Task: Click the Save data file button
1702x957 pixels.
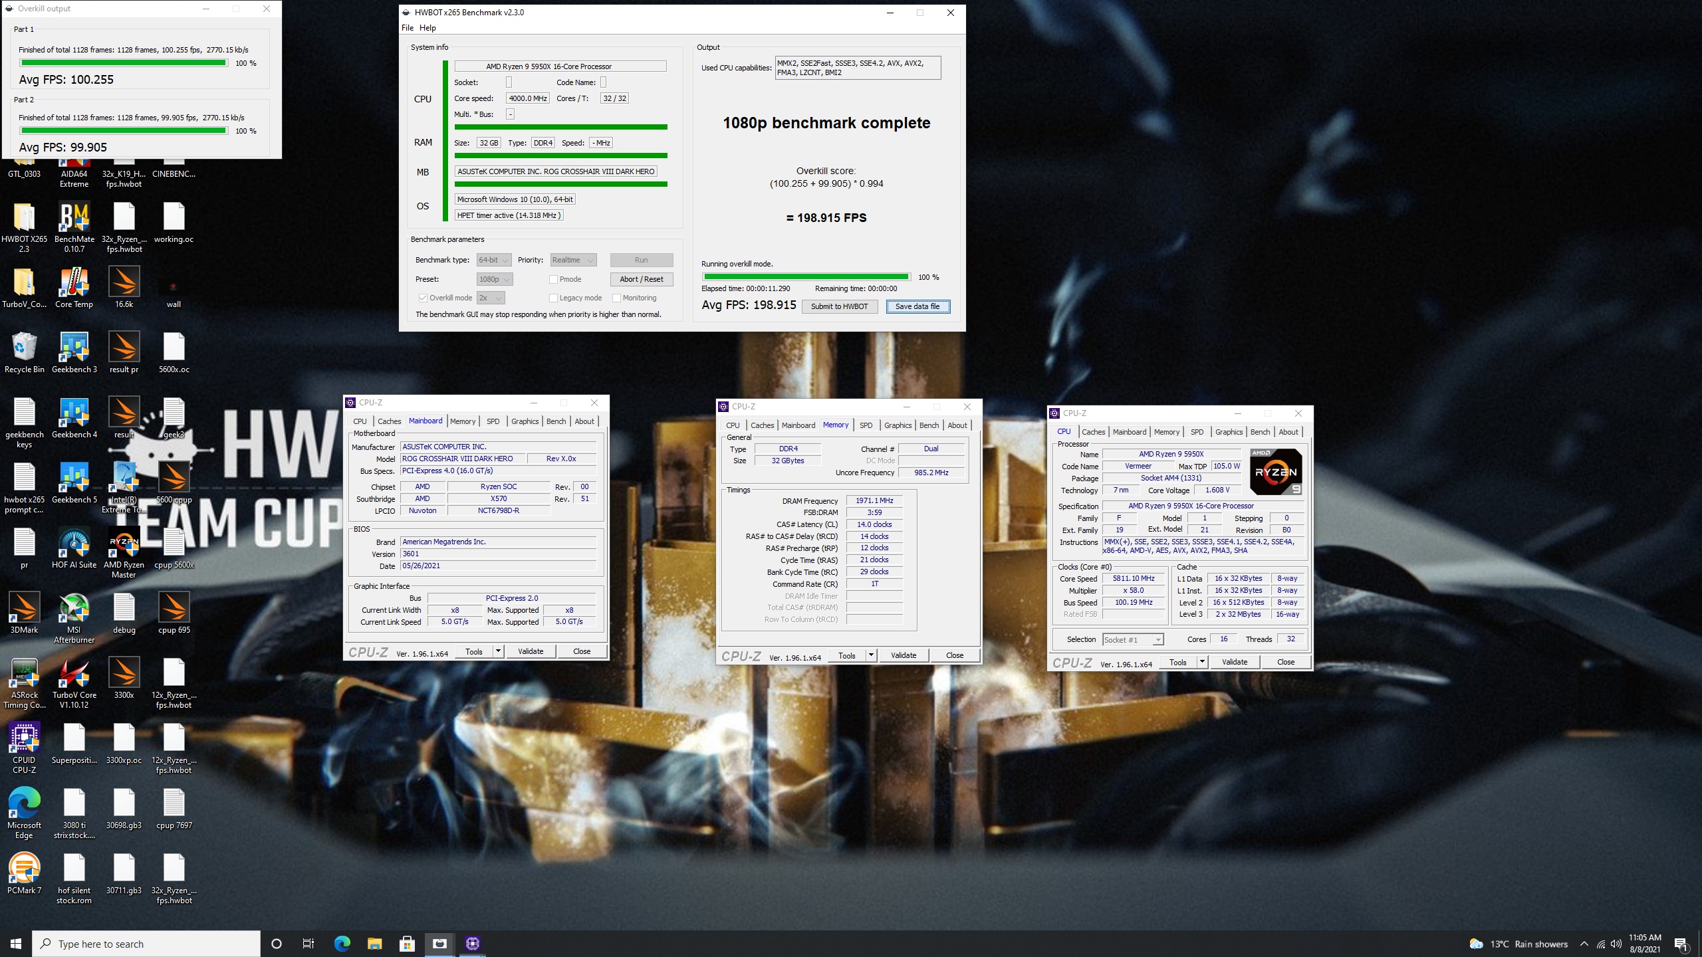Action: click(x=917, y=306)
